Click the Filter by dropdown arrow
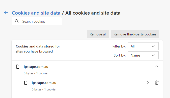 click(x=153, y=46)
